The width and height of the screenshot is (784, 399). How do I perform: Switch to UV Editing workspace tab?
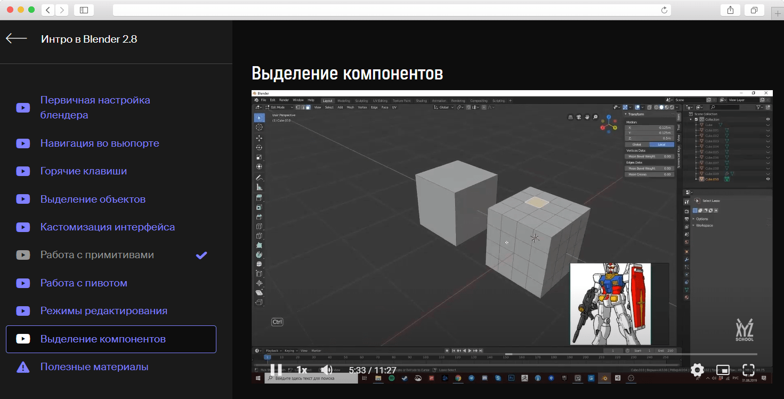(380, 100)
